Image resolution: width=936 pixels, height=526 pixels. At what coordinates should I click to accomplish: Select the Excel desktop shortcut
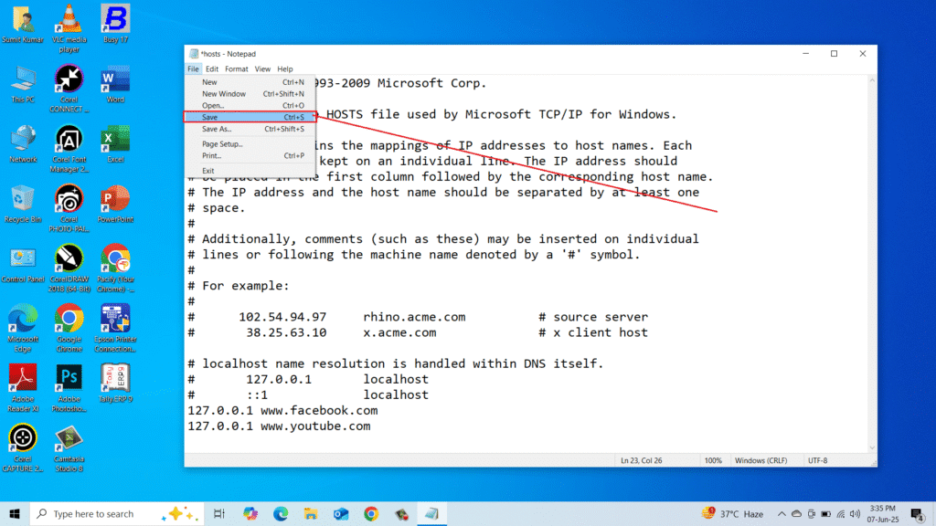click(115, 143)
